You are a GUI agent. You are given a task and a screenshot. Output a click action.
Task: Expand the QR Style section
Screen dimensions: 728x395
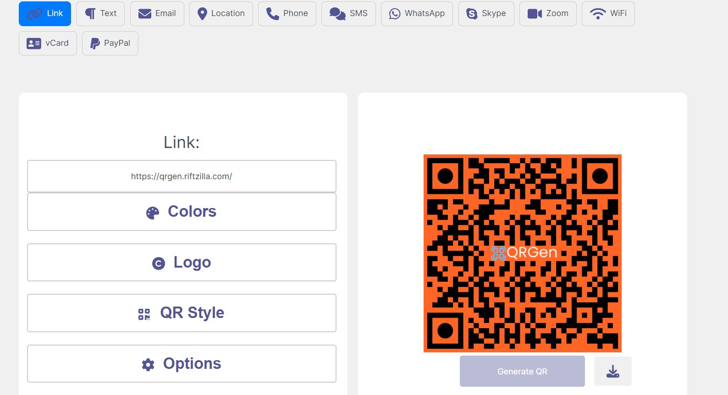[182, 313]
